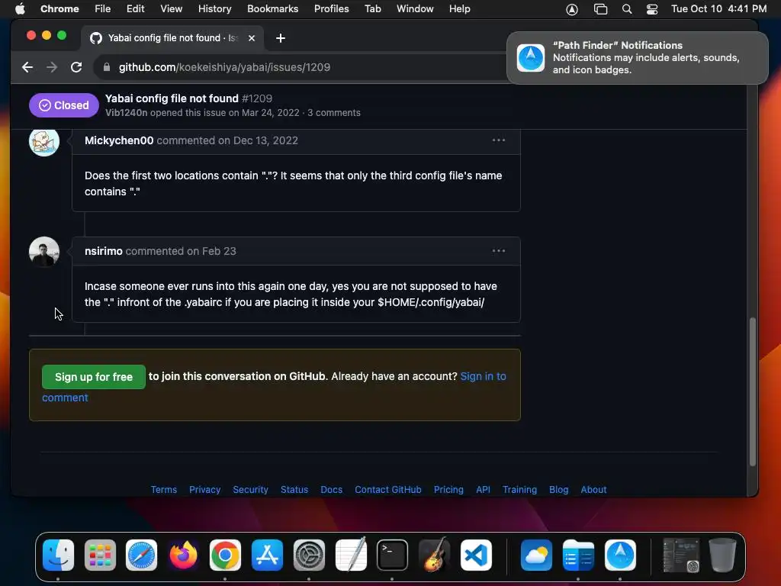This screenshot has width=781, height=586.
Task: Open Path Finder from the Dock
Action: pyautogui.click(x=620, y=555)
